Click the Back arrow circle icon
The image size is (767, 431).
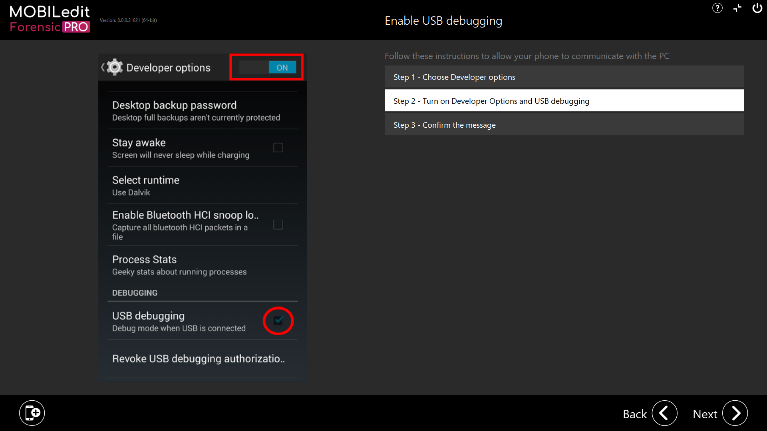pyautogui.click(x=664, y=413)
